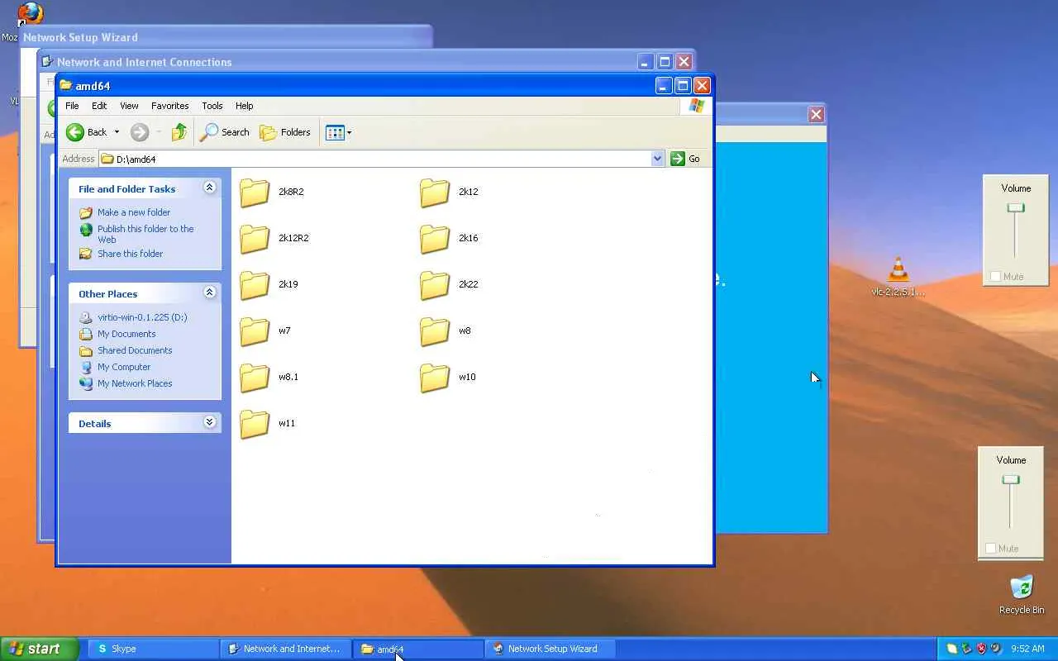The height and width of the screenshot is (661, 1058).
Task: Switch to Network and Internet taskbar button
Action: 286,649
